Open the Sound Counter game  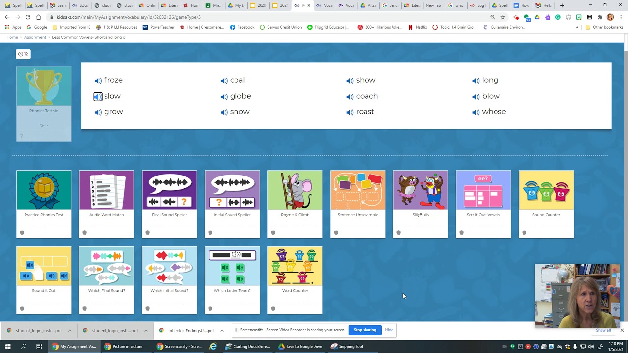pos(546,204)
